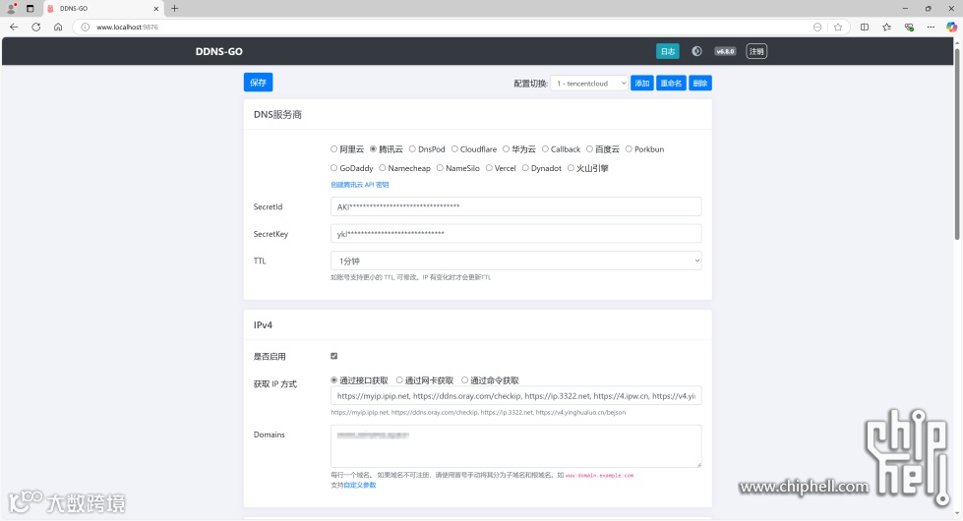The image size is (963, 521).
Task: Select 通过网卡获取 IP method
Action: click(x=399, y=380)
